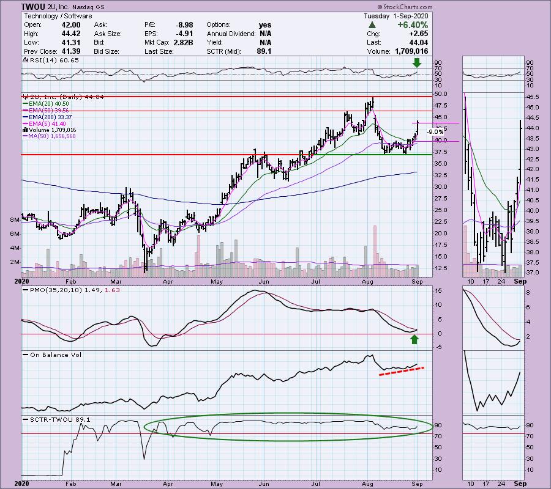
Task: Click the EPS value -4.91
Action: point(184,34)
